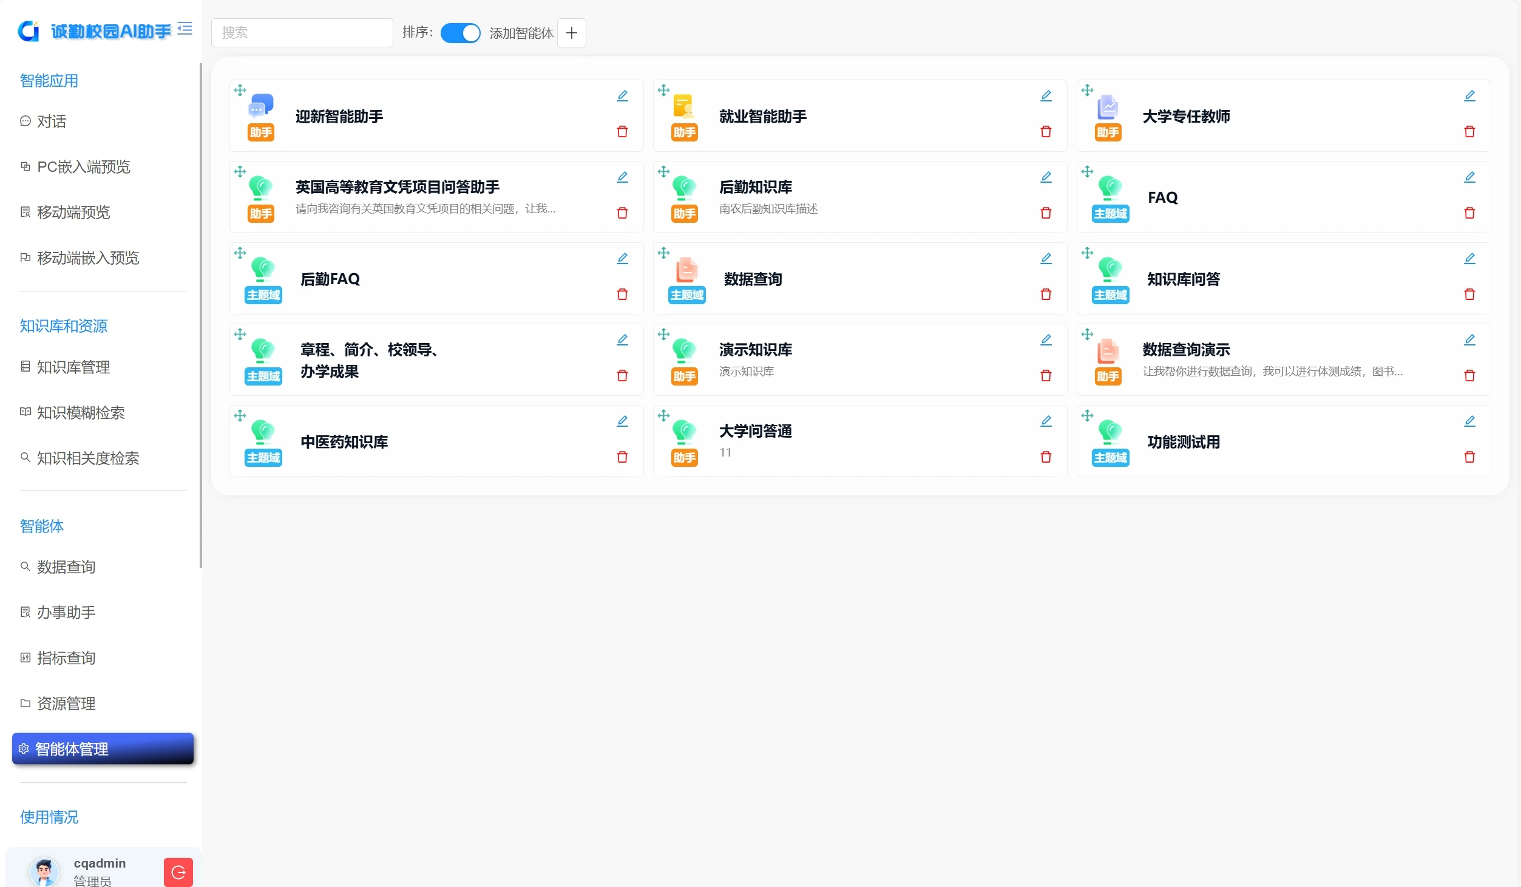Click the drag handle on 大学专任教师 card
1521x887 pixels.
tap(1087, 90)
